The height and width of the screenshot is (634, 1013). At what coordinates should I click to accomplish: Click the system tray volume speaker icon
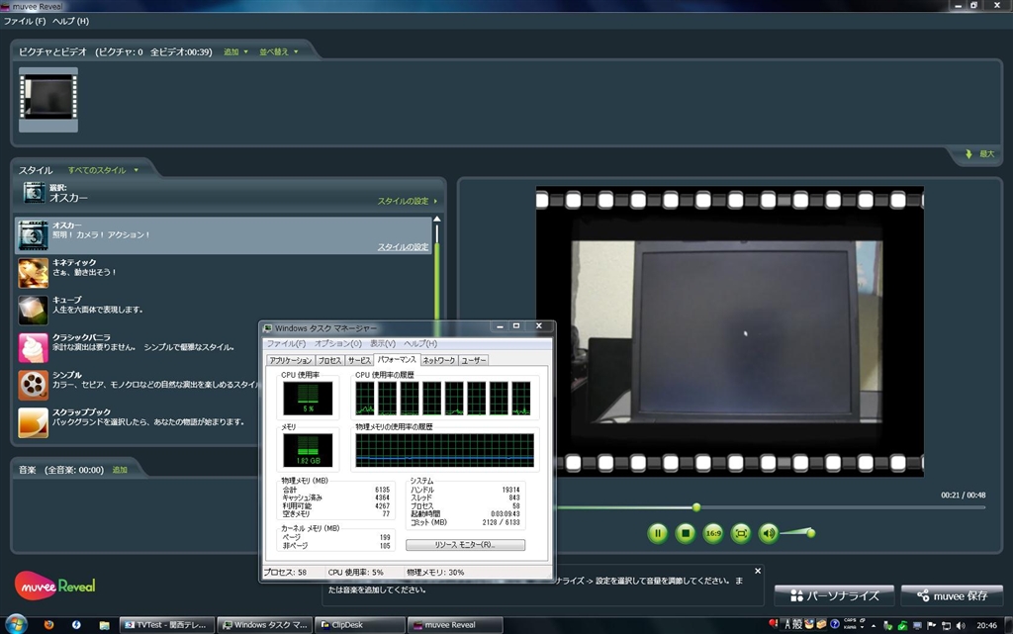click(x=961, y=626)
